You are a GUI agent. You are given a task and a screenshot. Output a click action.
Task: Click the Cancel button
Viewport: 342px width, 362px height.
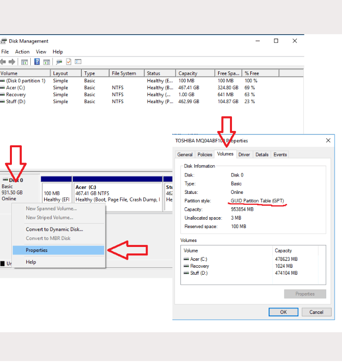pyautogui.click(x=316, y=312)
